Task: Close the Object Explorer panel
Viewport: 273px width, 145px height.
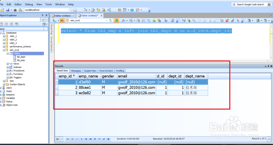Action: 46,15
